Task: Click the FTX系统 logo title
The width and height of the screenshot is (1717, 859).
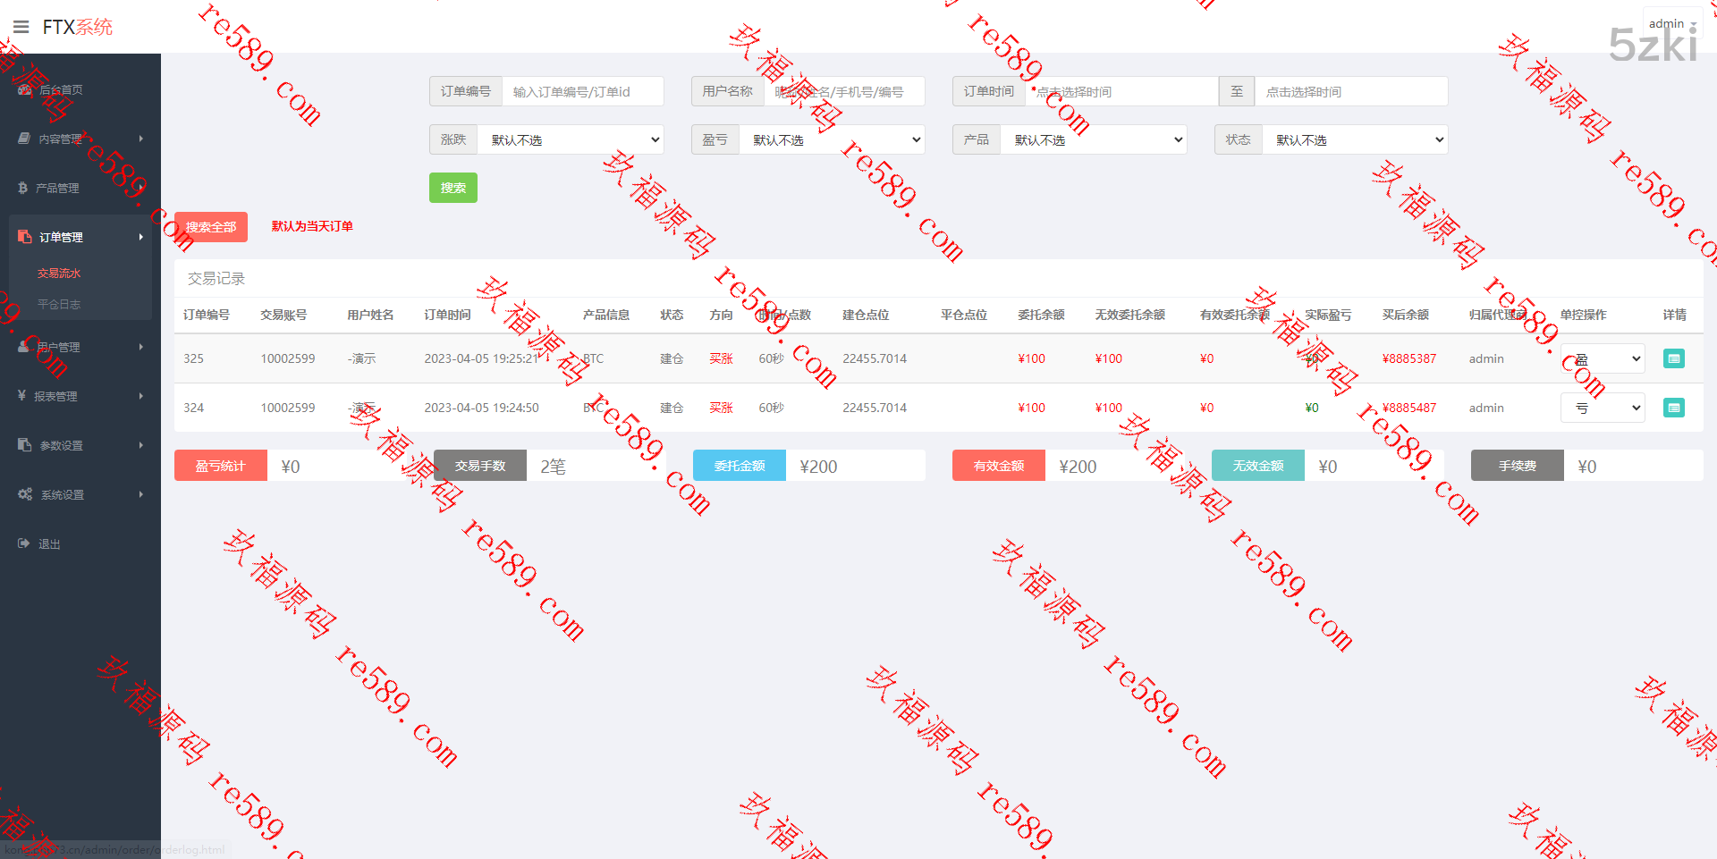Action: (78, 27)
